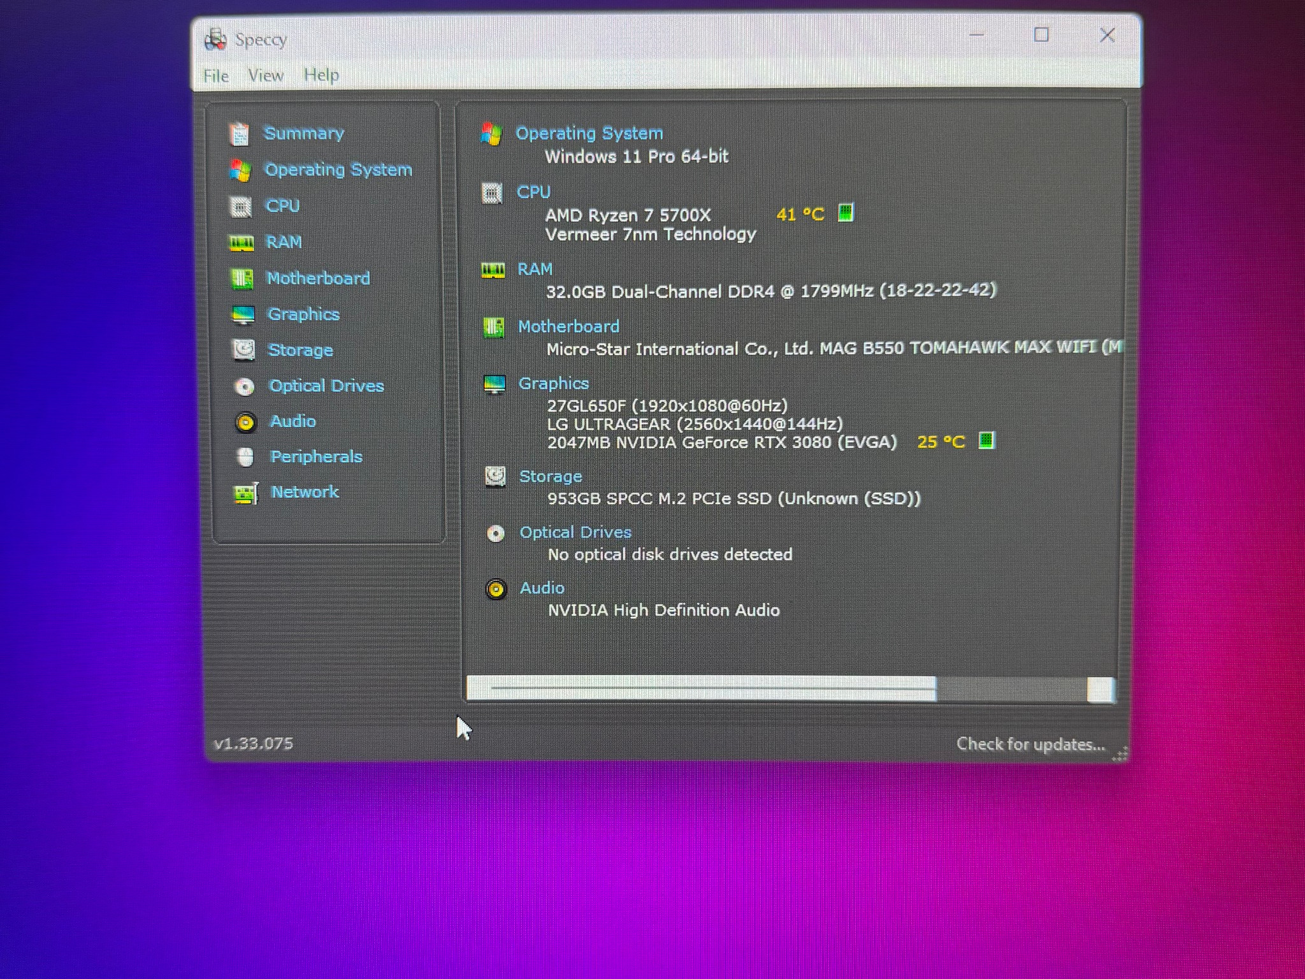Image resolution: width=1305 pixels, height=979 pixels.
Task: Click the CPU chip icon in sidebar
Action: 241,207
